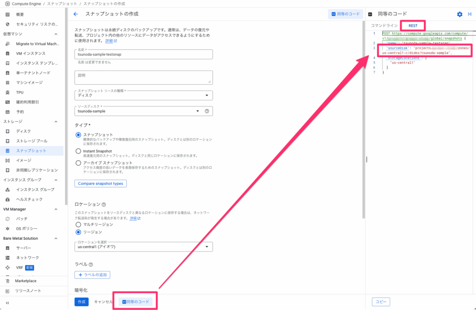Click the help icon beside ロケーション
This screenshot has height=310, width=476.
104,204
